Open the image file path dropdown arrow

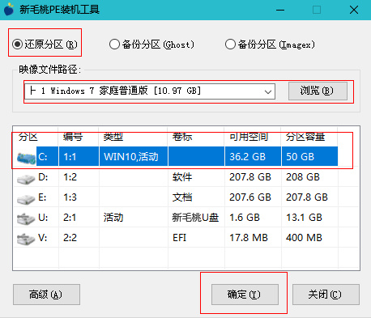268,91
